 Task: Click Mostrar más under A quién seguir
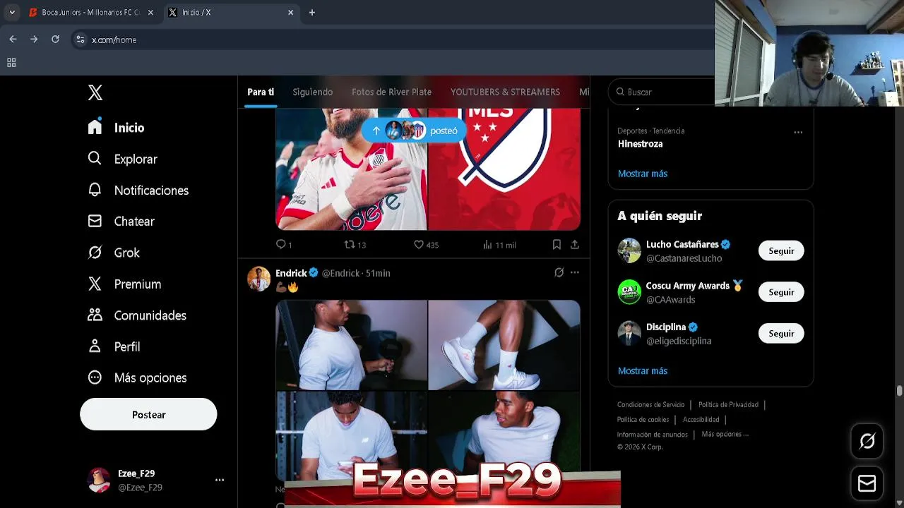point(643,370)
